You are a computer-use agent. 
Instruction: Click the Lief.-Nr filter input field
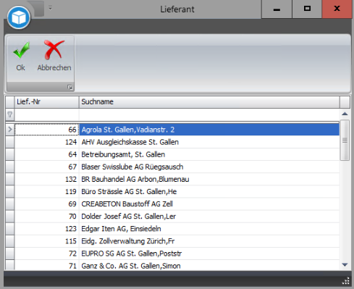pyautogui.click(x=46, y=114)
